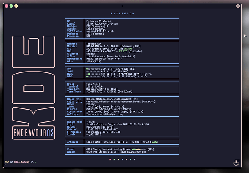The image size is (249, 173).
Task: Click the 'KWin (Wayland)' session value
Action: click(96, 29)
